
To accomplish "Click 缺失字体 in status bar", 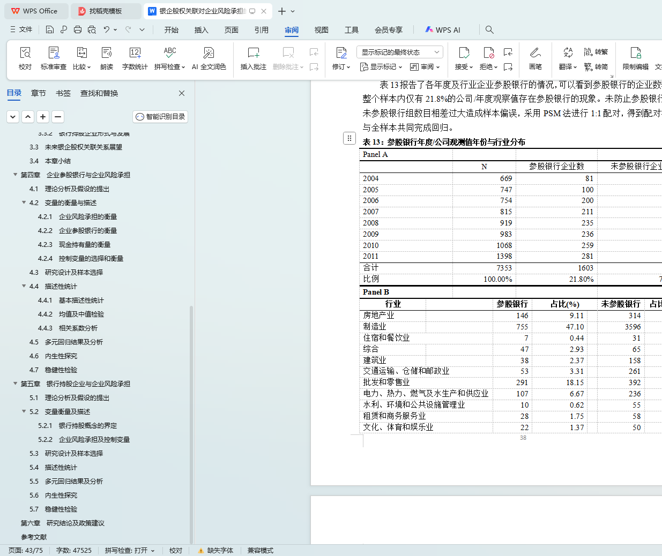I will [215, 551].
